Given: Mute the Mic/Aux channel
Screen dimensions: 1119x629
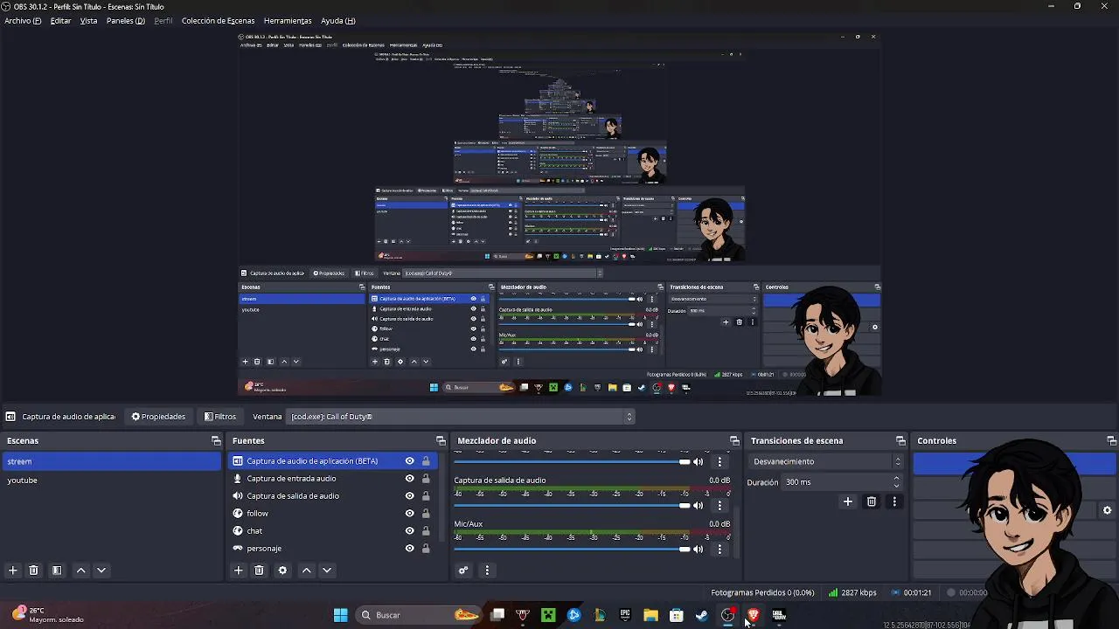Looking at the screenshot, I should [699, 550].
